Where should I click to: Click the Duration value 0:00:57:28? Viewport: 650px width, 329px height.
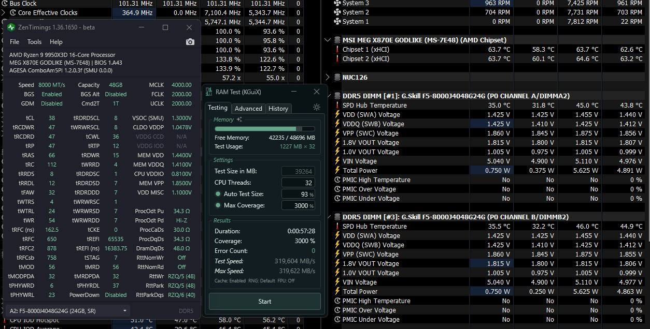coord(301,231)
